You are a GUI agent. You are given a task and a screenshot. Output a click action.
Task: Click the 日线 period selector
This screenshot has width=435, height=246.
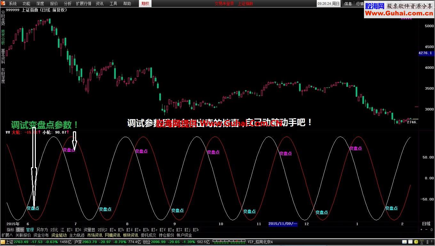tap(426, 224)
